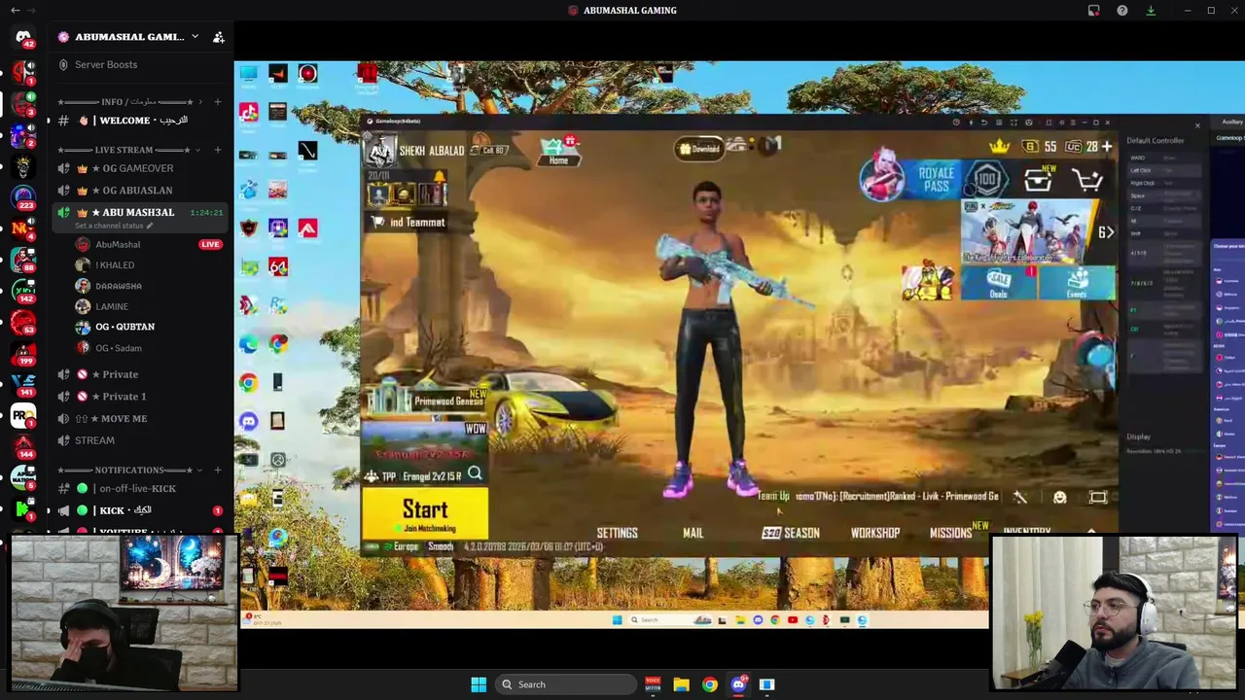The height and width of the screenshot is (700, 1245).
Task: Open the crate icon marked NEW
Action: click(x=1038, y=180)
